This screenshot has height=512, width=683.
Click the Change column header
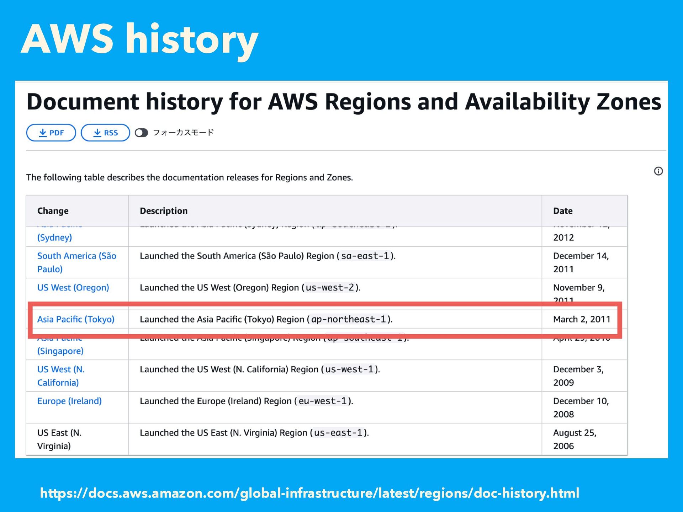tap(53, 211)
